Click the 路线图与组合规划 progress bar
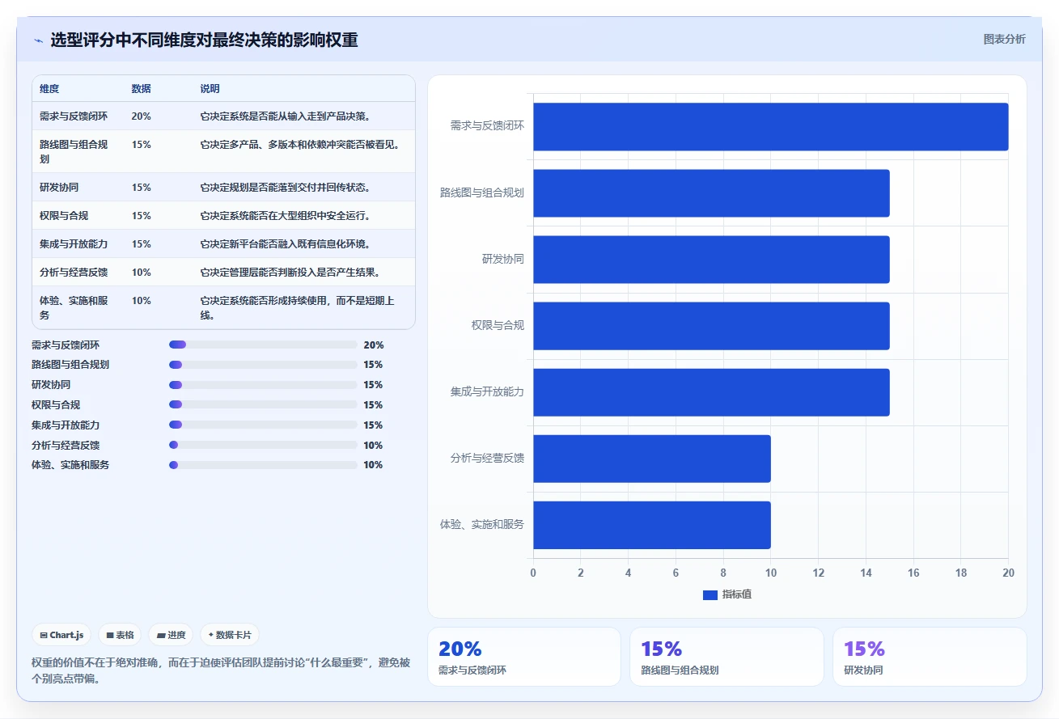This screenshot has width=1059, height=719. click(x=263, y=365)
